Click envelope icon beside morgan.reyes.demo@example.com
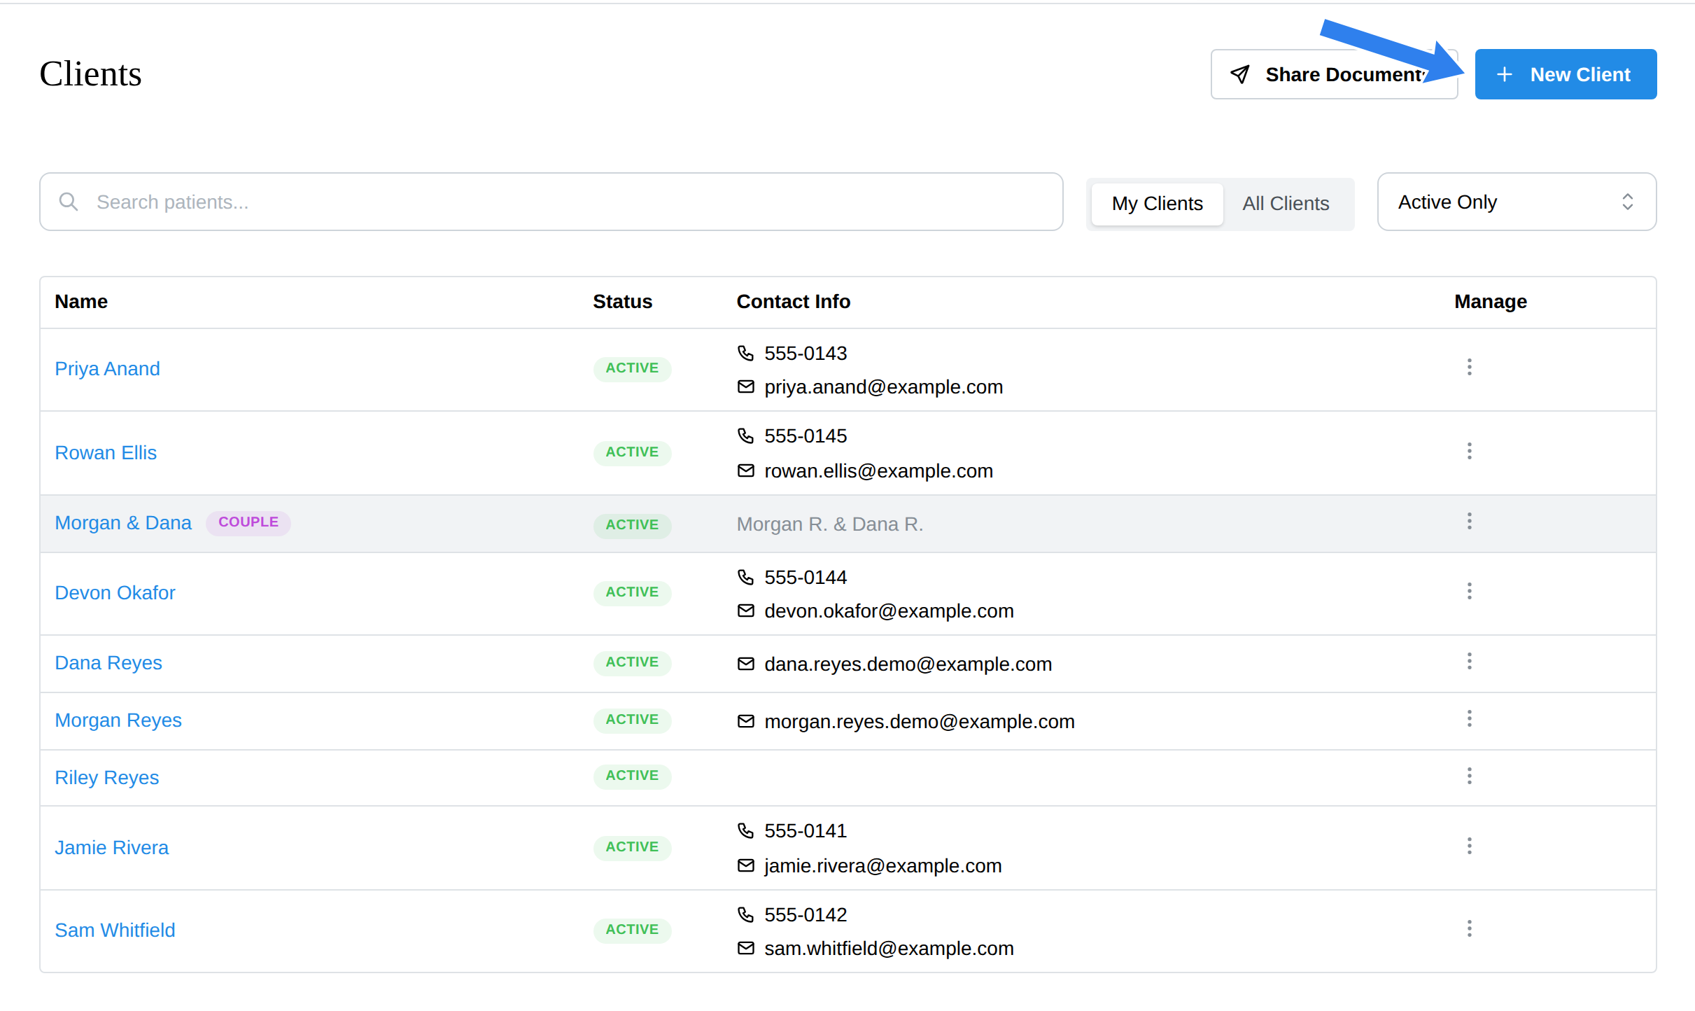Screen dimensions: 1695x1011 coord(745,721)
